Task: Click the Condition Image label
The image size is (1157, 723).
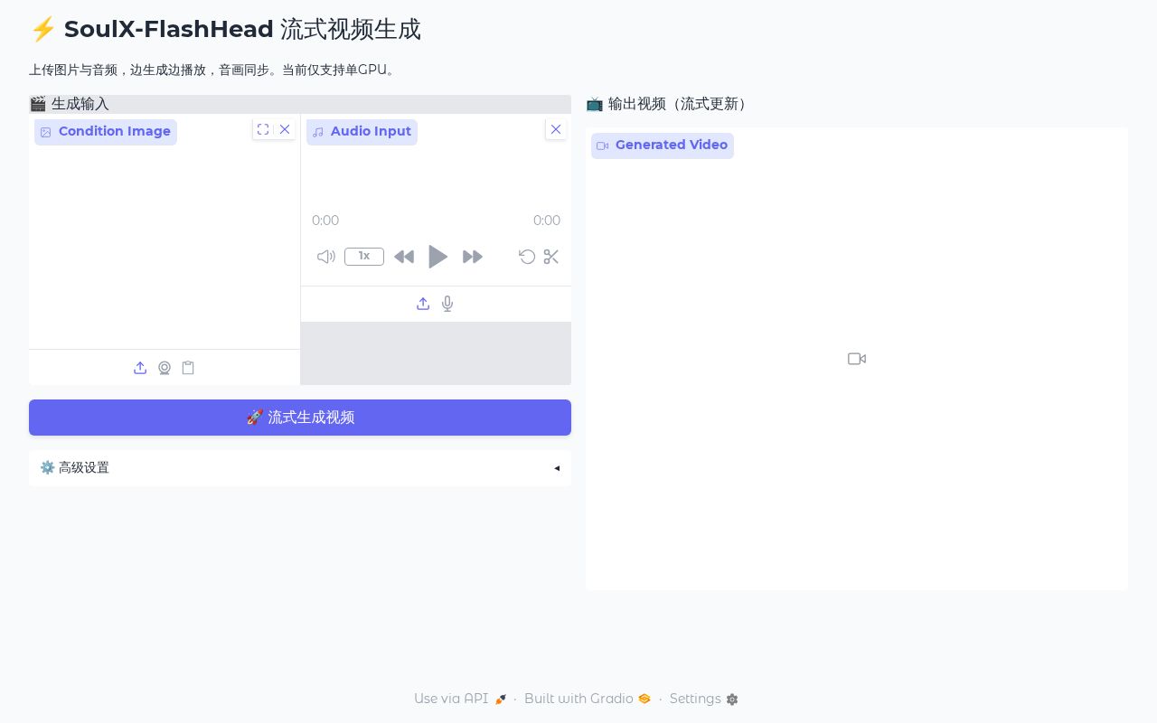Action: [106, 132]
